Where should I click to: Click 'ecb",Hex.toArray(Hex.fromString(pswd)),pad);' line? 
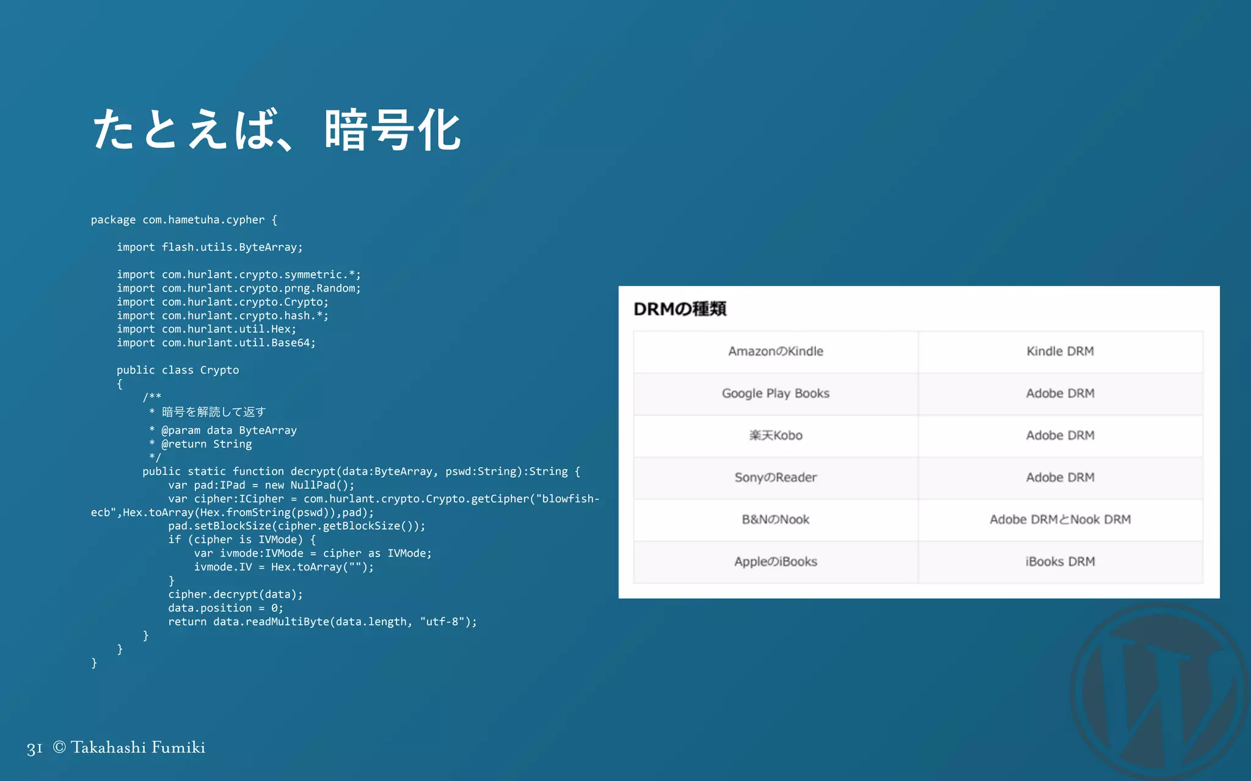232,513
